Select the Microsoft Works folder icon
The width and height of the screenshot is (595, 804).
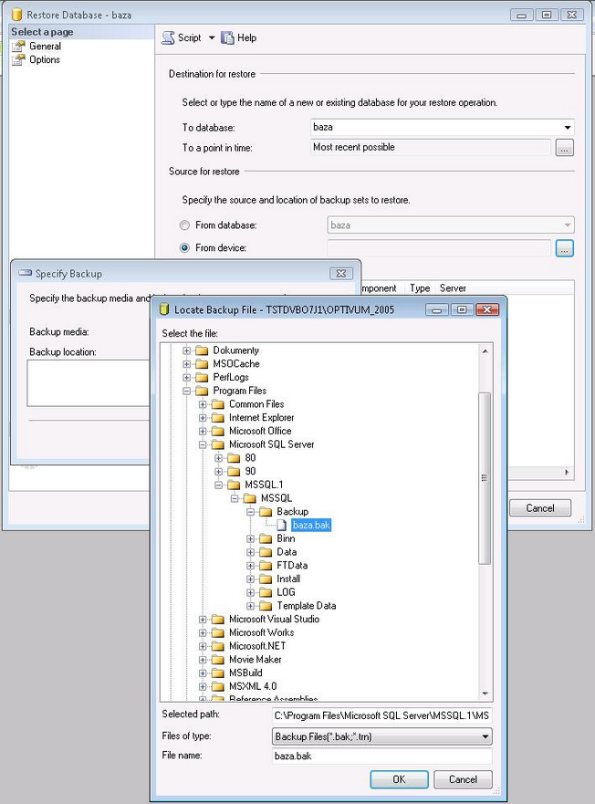coord(218,632)
